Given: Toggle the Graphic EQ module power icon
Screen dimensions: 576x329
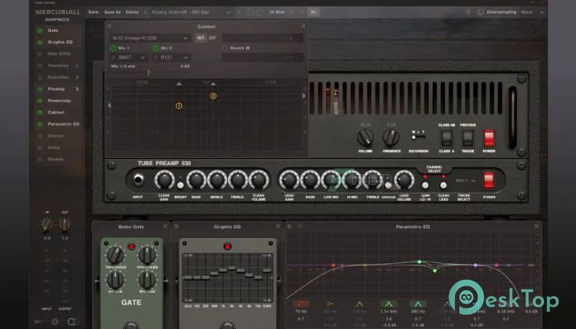Looking at the screenshot, I should pyautogui.click(x=39, y=42).
